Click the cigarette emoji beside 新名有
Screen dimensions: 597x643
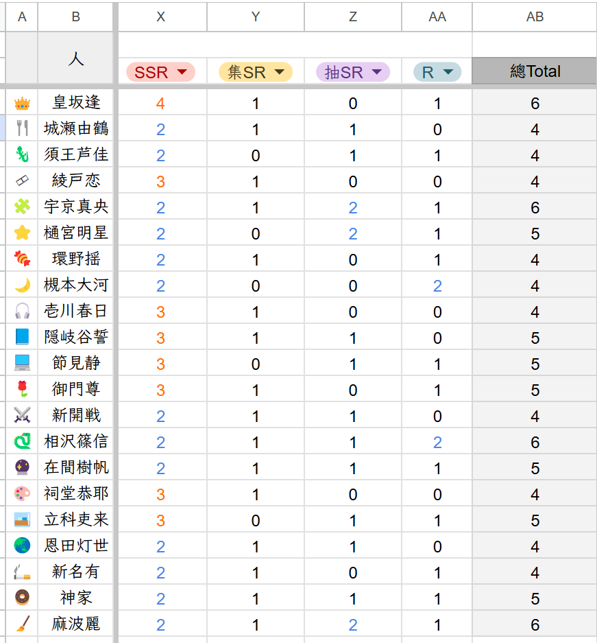tap(22, 572)
